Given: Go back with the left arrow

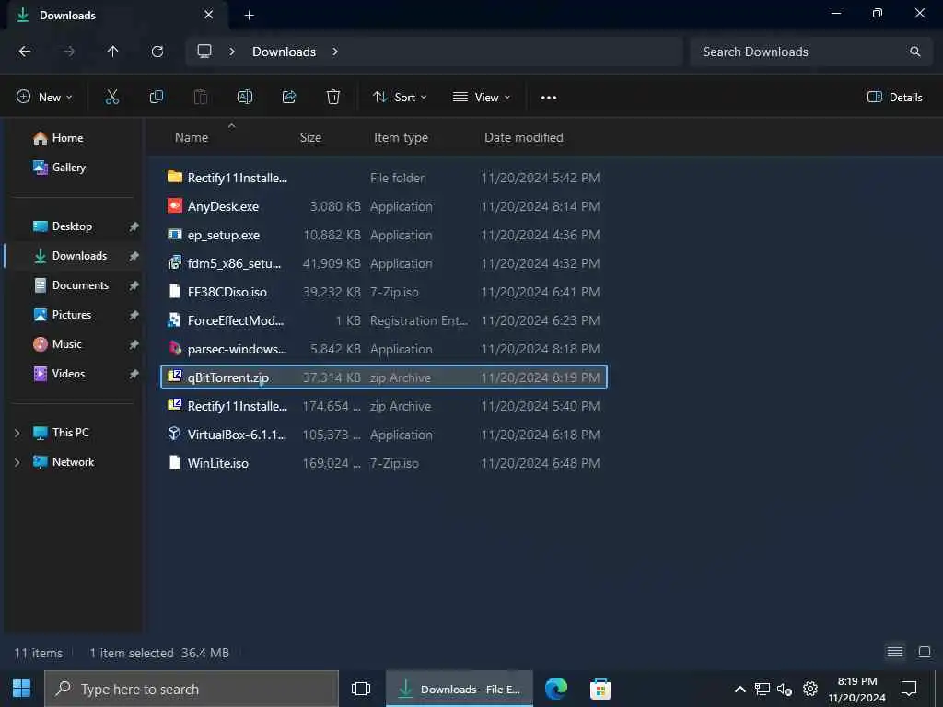Looking at the screenshot, I should click(x=25, y=52).
